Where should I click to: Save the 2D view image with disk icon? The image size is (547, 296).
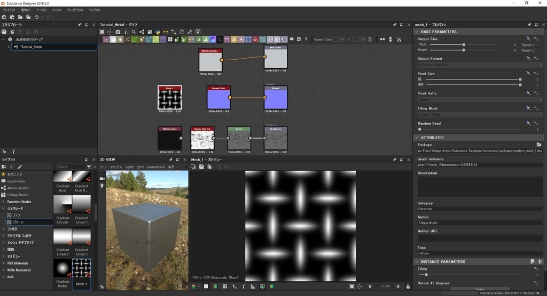(201, 167)
